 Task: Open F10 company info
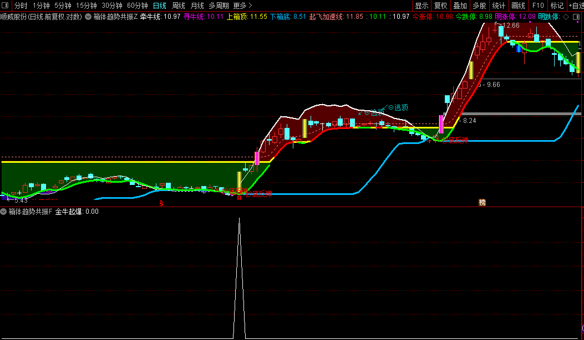[538, 6]
